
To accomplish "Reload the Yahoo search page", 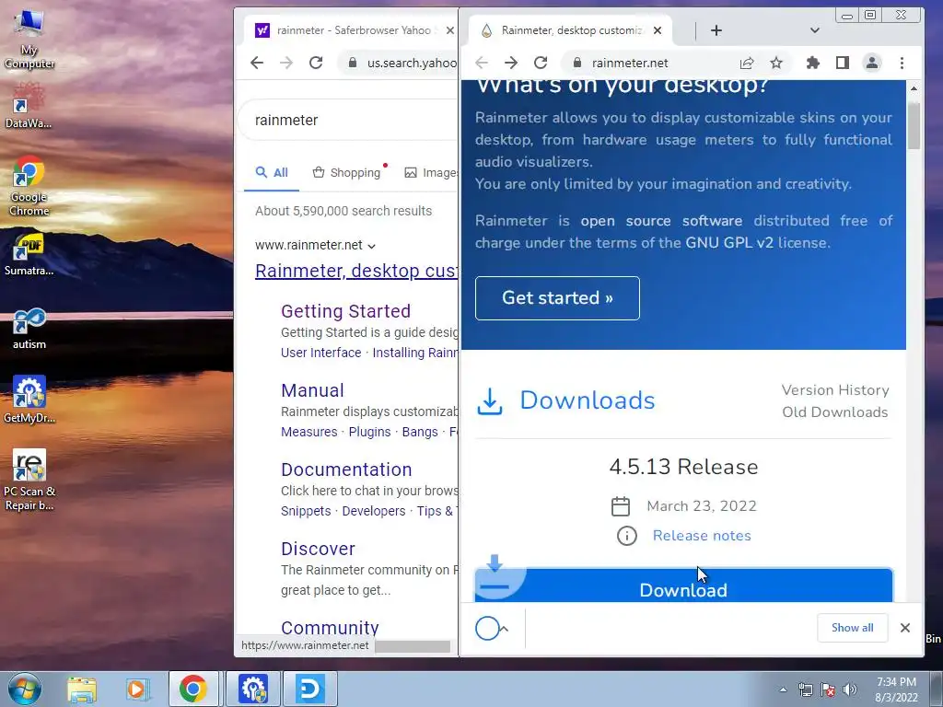I will (x=316, y=63).
